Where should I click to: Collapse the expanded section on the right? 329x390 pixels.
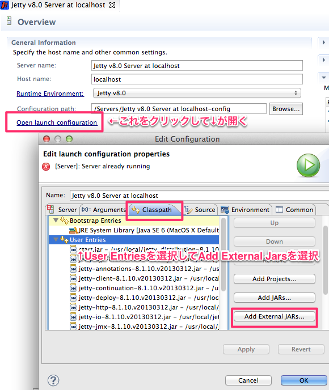[324, 78]
